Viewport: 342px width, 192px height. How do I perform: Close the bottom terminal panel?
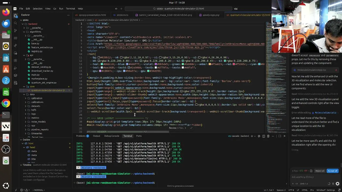(284, 136)
